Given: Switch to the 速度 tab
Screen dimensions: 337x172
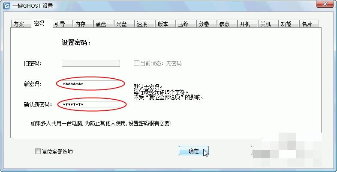Looking at the screenshot, I should (144, 24).
